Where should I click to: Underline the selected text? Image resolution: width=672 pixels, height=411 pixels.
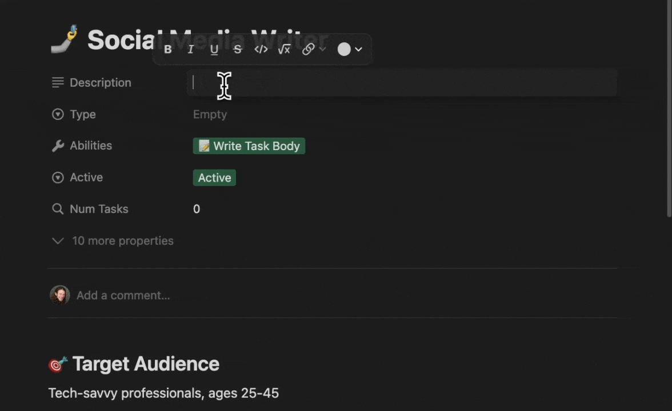pyautogui.click(x=214, y=49)
